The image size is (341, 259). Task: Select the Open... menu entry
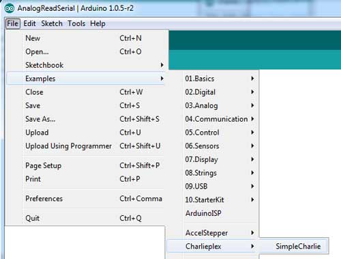[85, 51]
